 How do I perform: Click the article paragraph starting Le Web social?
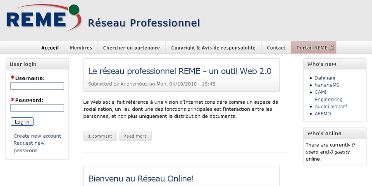[x=181, y=110]
